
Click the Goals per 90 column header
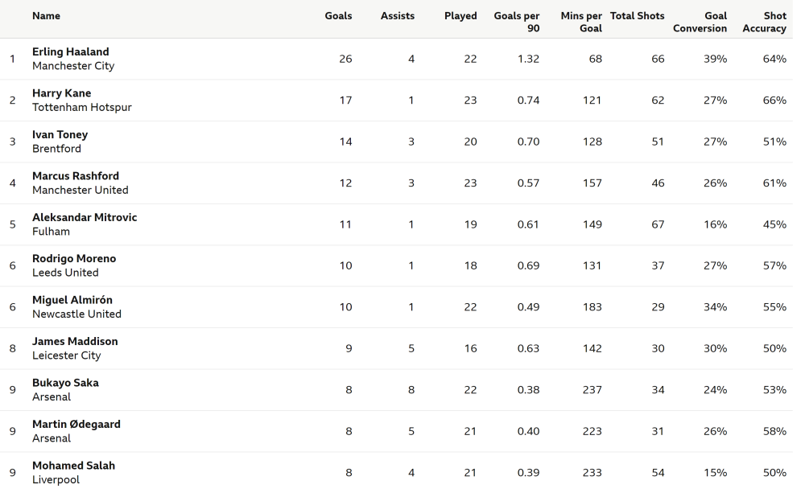517,22
